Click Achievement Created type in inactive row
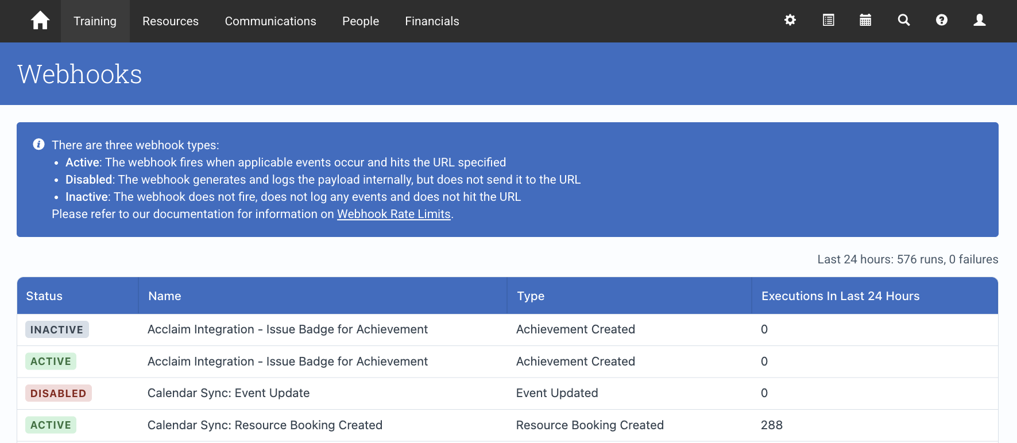Viewport: 1017px width, 443px height. 575,329
